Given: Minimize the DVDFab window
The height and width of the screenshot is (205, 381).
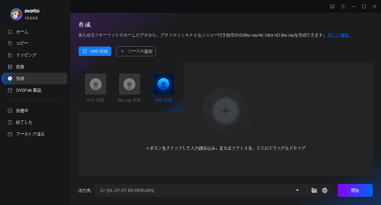Looking at the screenshot, I should pyautogui.click(x=353, y=6).
